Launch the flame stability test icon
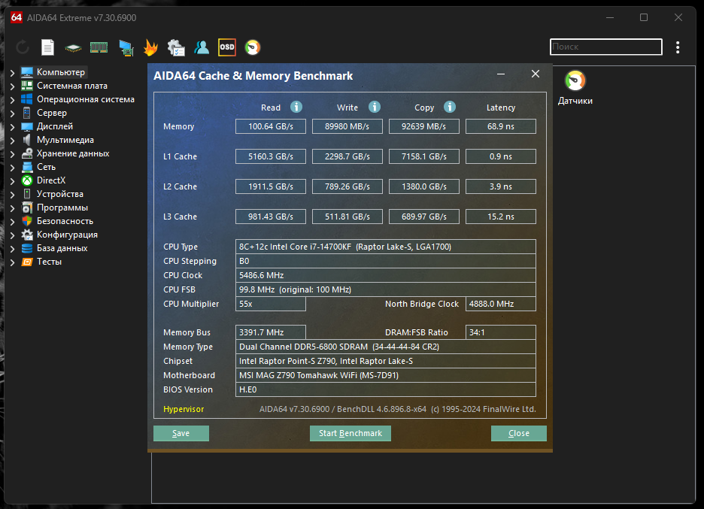This screenshot has width=704, height=509. [x=151, y=47]
